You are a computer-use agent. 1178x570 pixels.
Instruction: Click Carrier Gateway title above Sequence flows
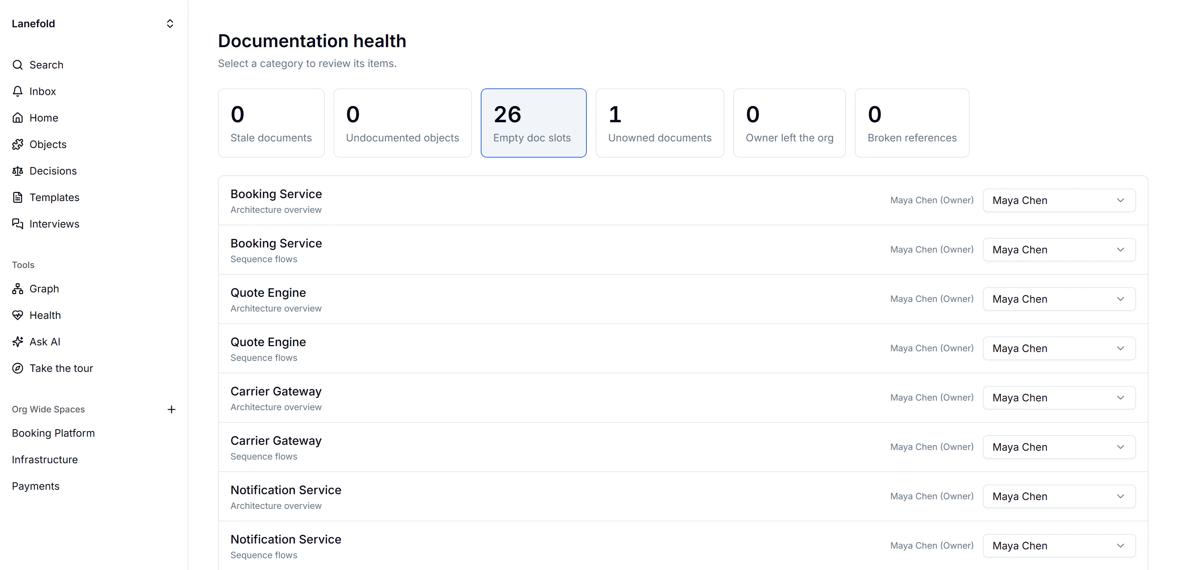276,441
